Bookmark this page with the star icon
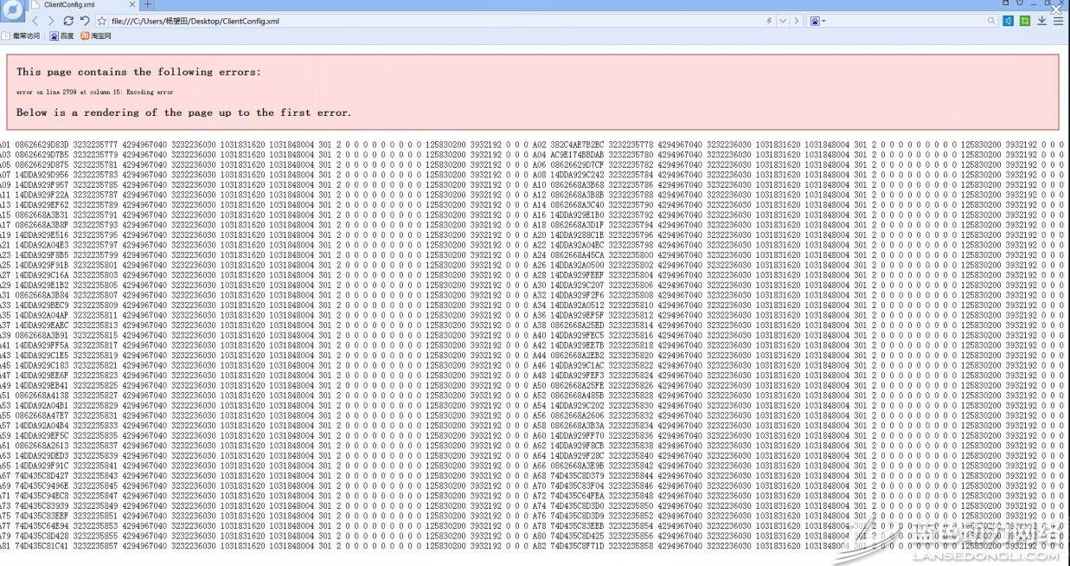This screenshot has width=1070, height=566. tap(102, 21)
